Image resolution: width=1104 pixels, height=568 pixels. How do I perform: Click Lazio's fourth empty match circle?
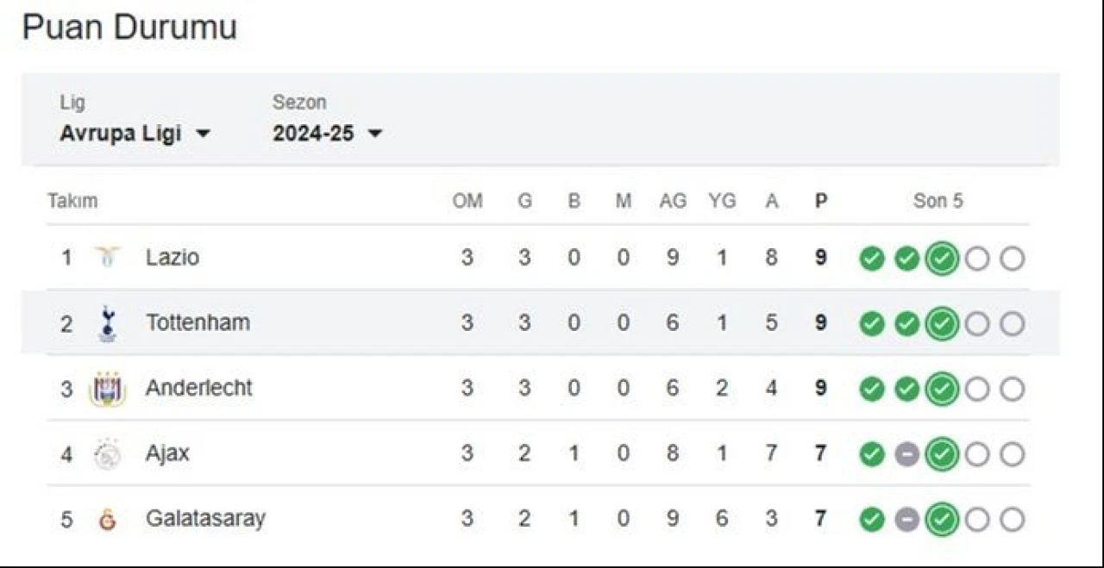[977, 258]
